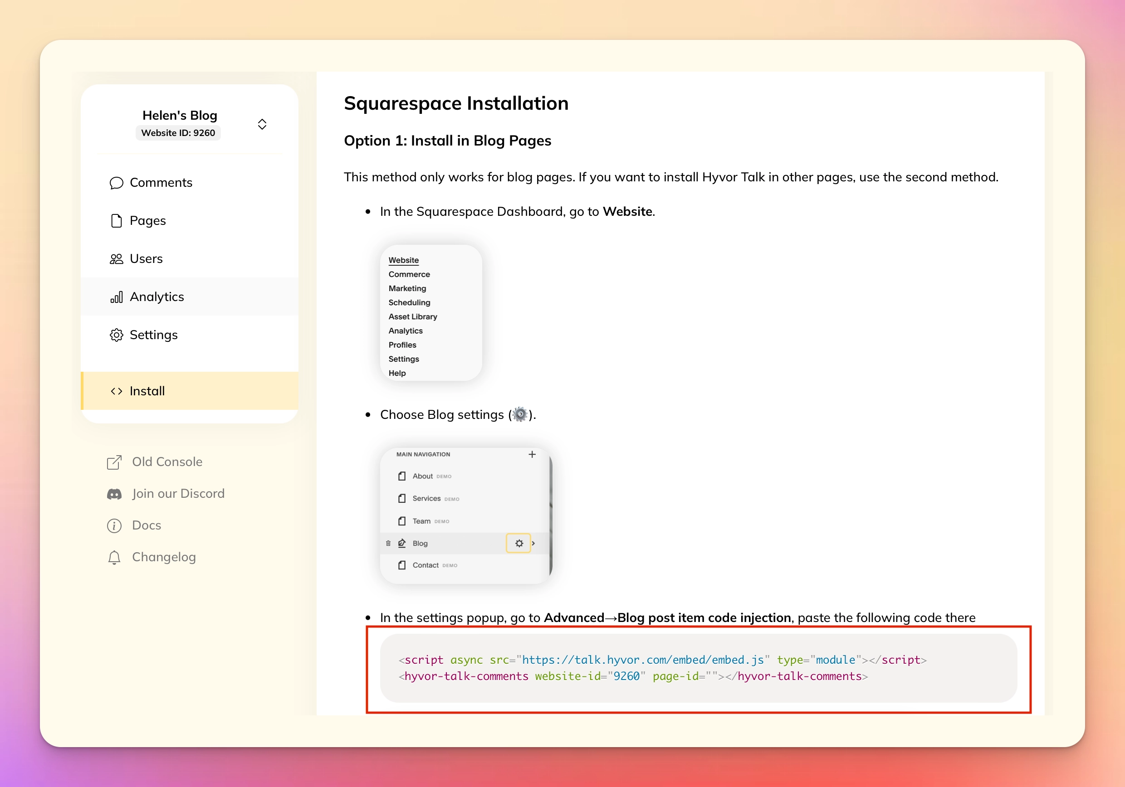Click the trash icon beside Blog
The height and width of the screenshot is (787, 1125).
[388, 543]
